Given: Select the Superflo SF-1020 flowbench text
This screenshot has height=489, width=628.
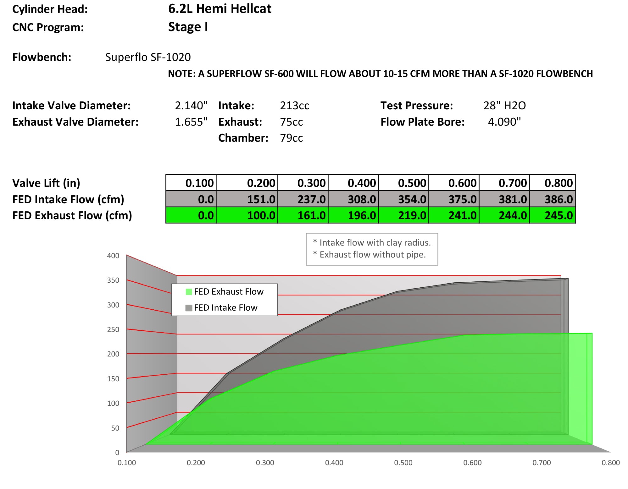Looking at the screenshot, I should point(148,57).
